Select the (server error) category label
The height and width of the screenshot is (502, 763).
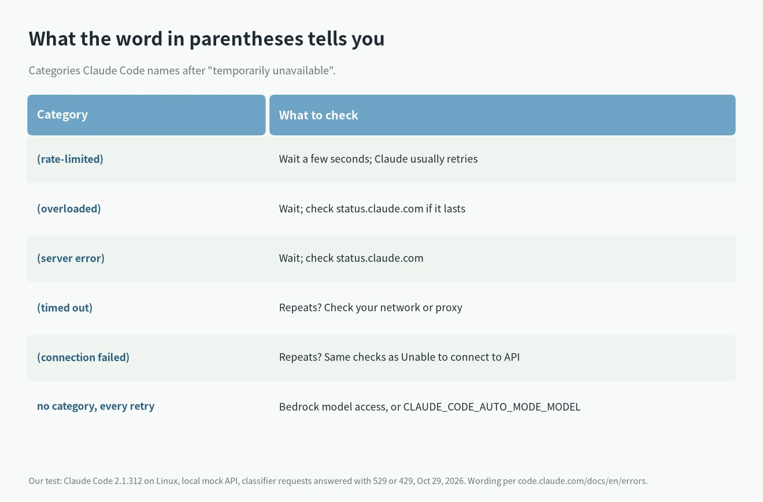coord(71,258)
